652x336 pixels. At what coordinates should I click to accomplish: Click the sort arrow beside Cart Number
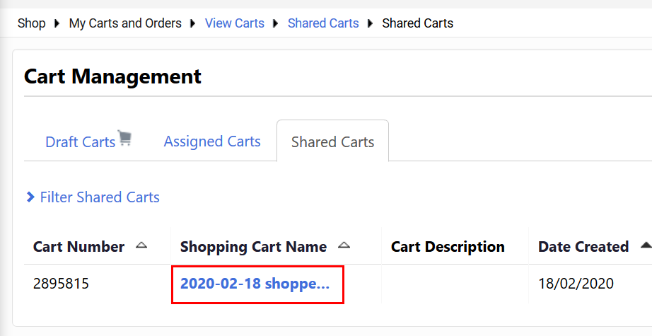[x=141, y=245]
